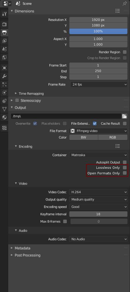This screenshot has width=130, height=292.
Task: Open the Tool properties tab icon
Action: coord(4,14)
